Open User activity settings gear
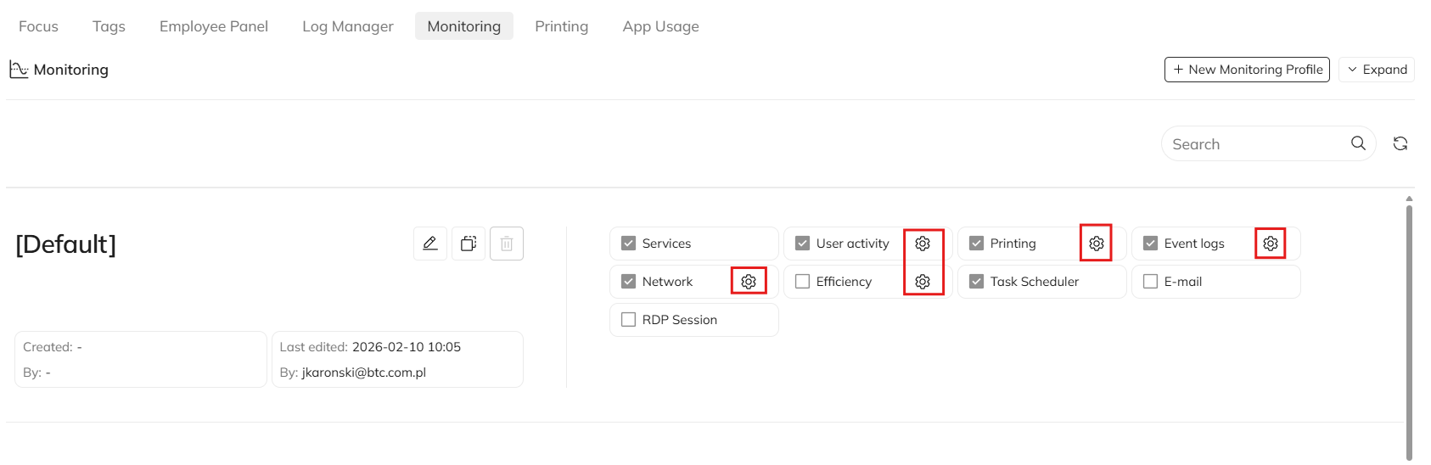The image size is (1431, 465). 923,244
